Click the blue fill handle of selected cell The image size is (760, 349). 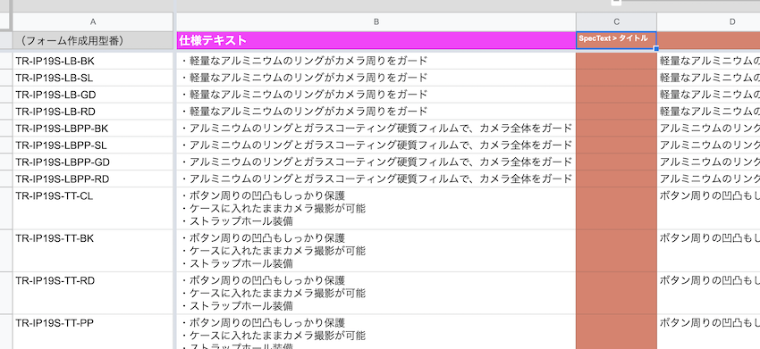pyautogui.click(x=656, y=49)
